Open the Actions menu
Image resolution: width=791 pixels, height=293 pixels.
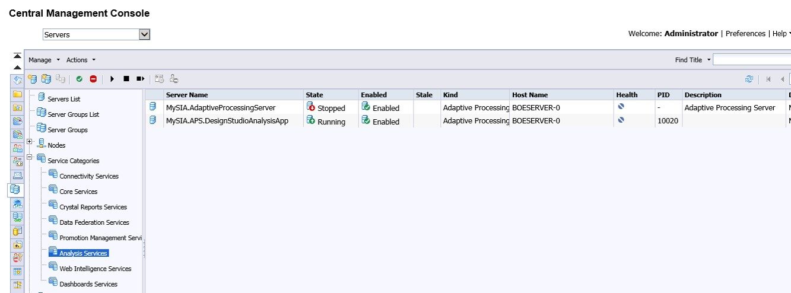pos(81,60)
